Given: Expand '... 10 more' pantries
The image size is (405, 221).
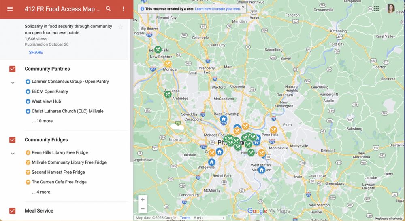Looking at the screenshot, I should point(43,121).
